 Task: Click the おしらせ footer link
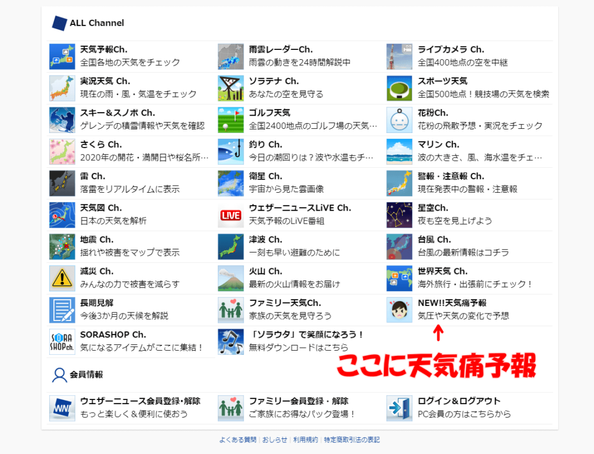tap(274, 439)
